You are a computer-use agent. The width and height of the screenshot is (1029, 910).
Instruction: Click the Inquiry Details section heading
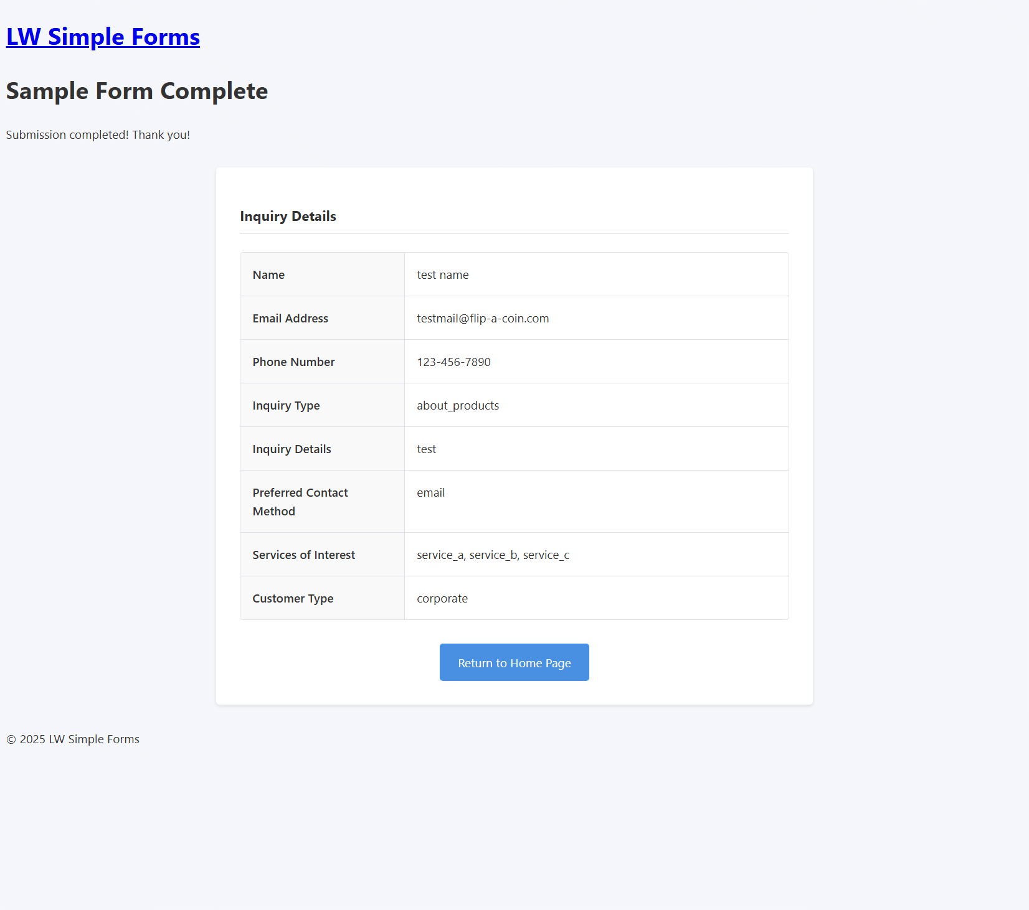coord(288,216)
